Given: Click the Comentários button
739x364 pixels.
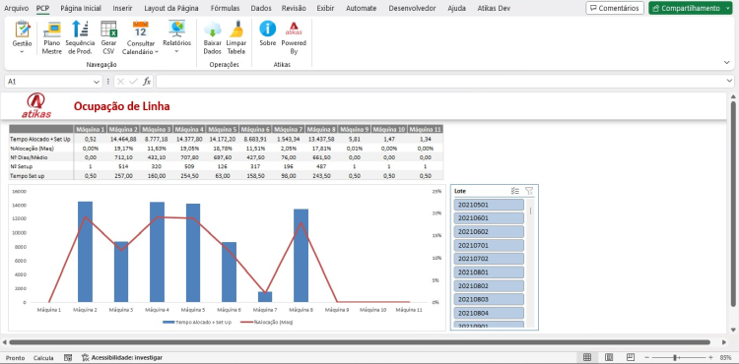Looking at the screenshot, I should [x=615, y=8].
